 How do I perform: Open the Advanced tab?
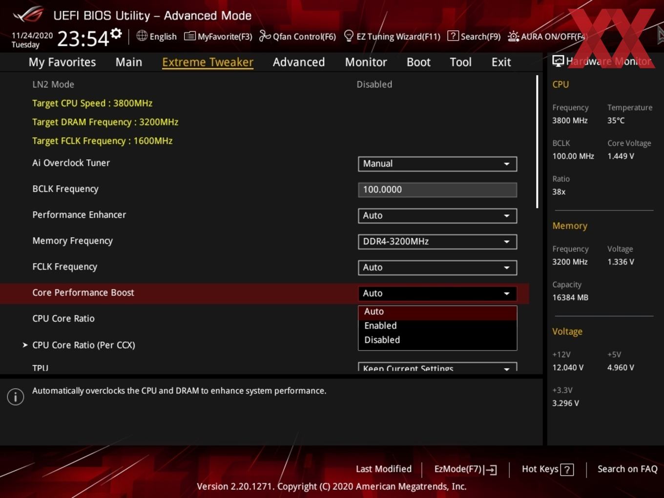(x=299, y=62)
